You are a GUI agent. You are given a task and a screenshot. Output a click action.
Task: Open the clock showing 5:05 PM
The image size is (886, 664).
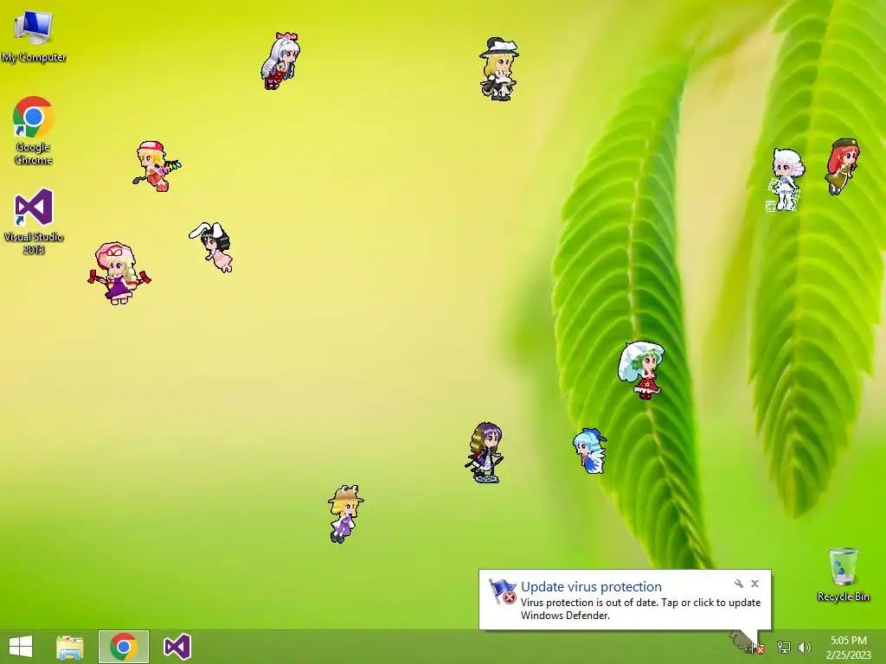click(848, 647)
